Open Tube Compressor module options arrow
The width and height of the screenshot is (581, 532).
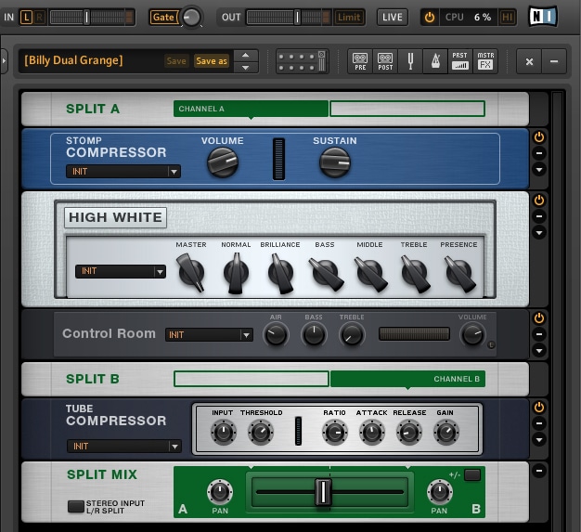(539, 440)
